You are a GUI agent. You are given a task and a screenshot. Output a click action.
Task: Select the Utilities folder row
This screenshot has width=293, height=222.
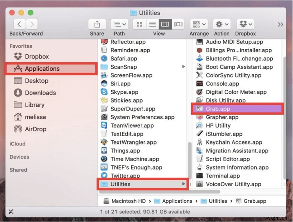[143, 184]
